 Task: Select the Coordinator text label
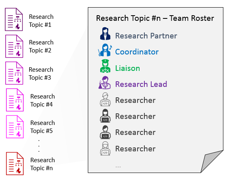pyautogui.click(x=137, y=52)
